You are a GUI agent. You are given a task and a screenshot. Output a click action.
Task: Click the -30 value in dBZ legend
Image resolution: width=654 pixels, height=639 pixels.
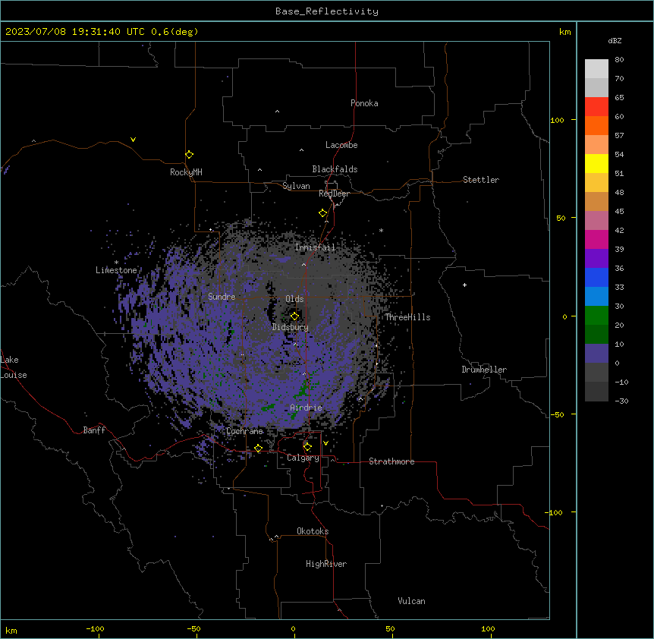[x=621, y=401]
